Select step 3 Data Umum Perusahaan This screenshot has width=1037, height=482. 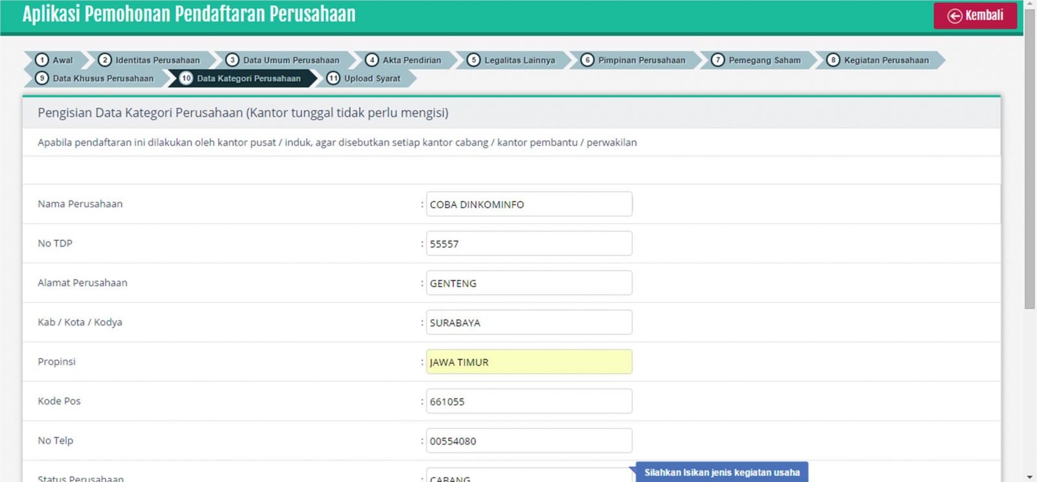click(x=284, y=60)
